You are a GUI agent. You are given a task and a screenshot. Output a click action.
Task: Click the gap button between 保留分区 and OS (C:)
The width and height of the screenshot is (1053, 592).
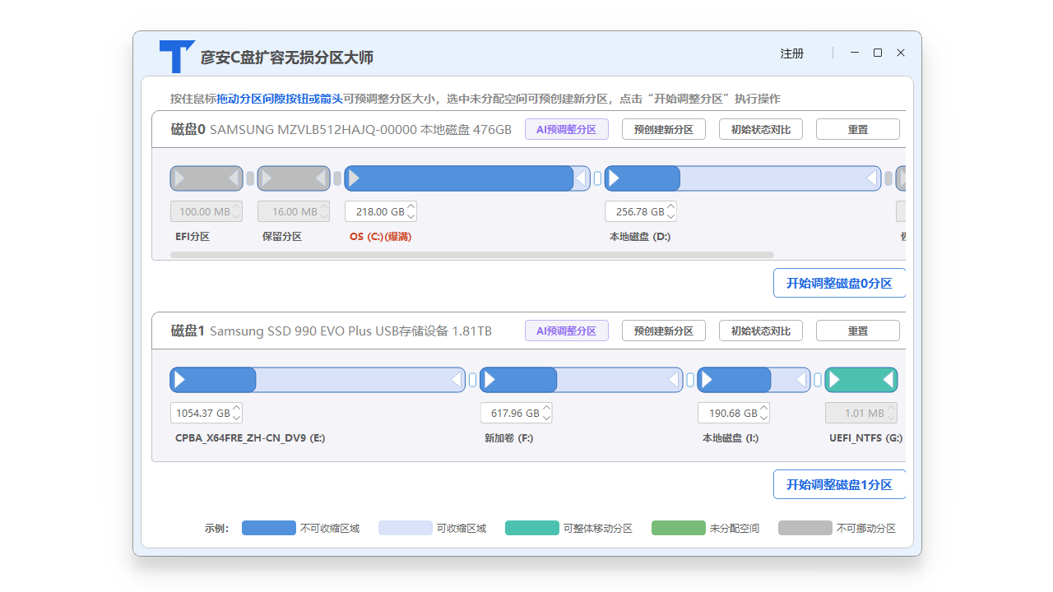pyautogui.click(x=337, y=178)
